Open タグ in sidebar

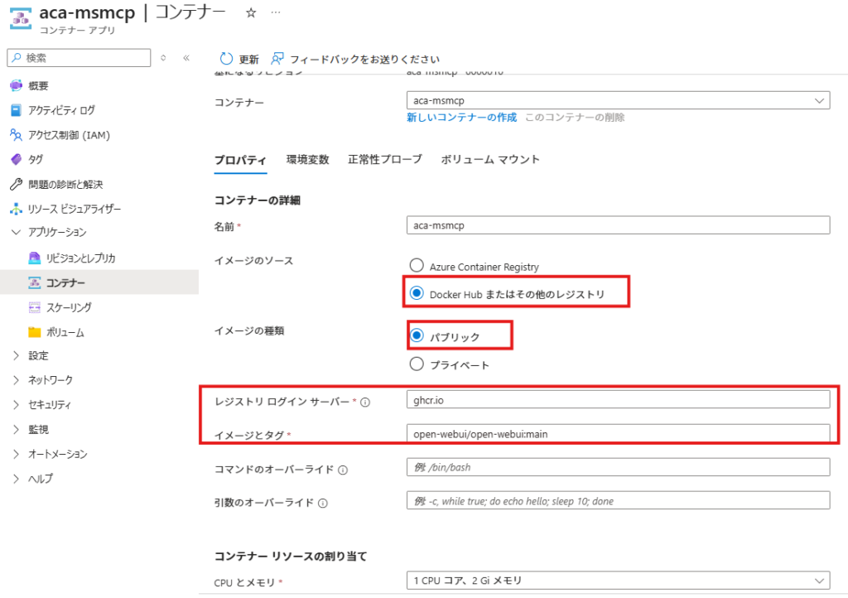[x=36, y=159]
